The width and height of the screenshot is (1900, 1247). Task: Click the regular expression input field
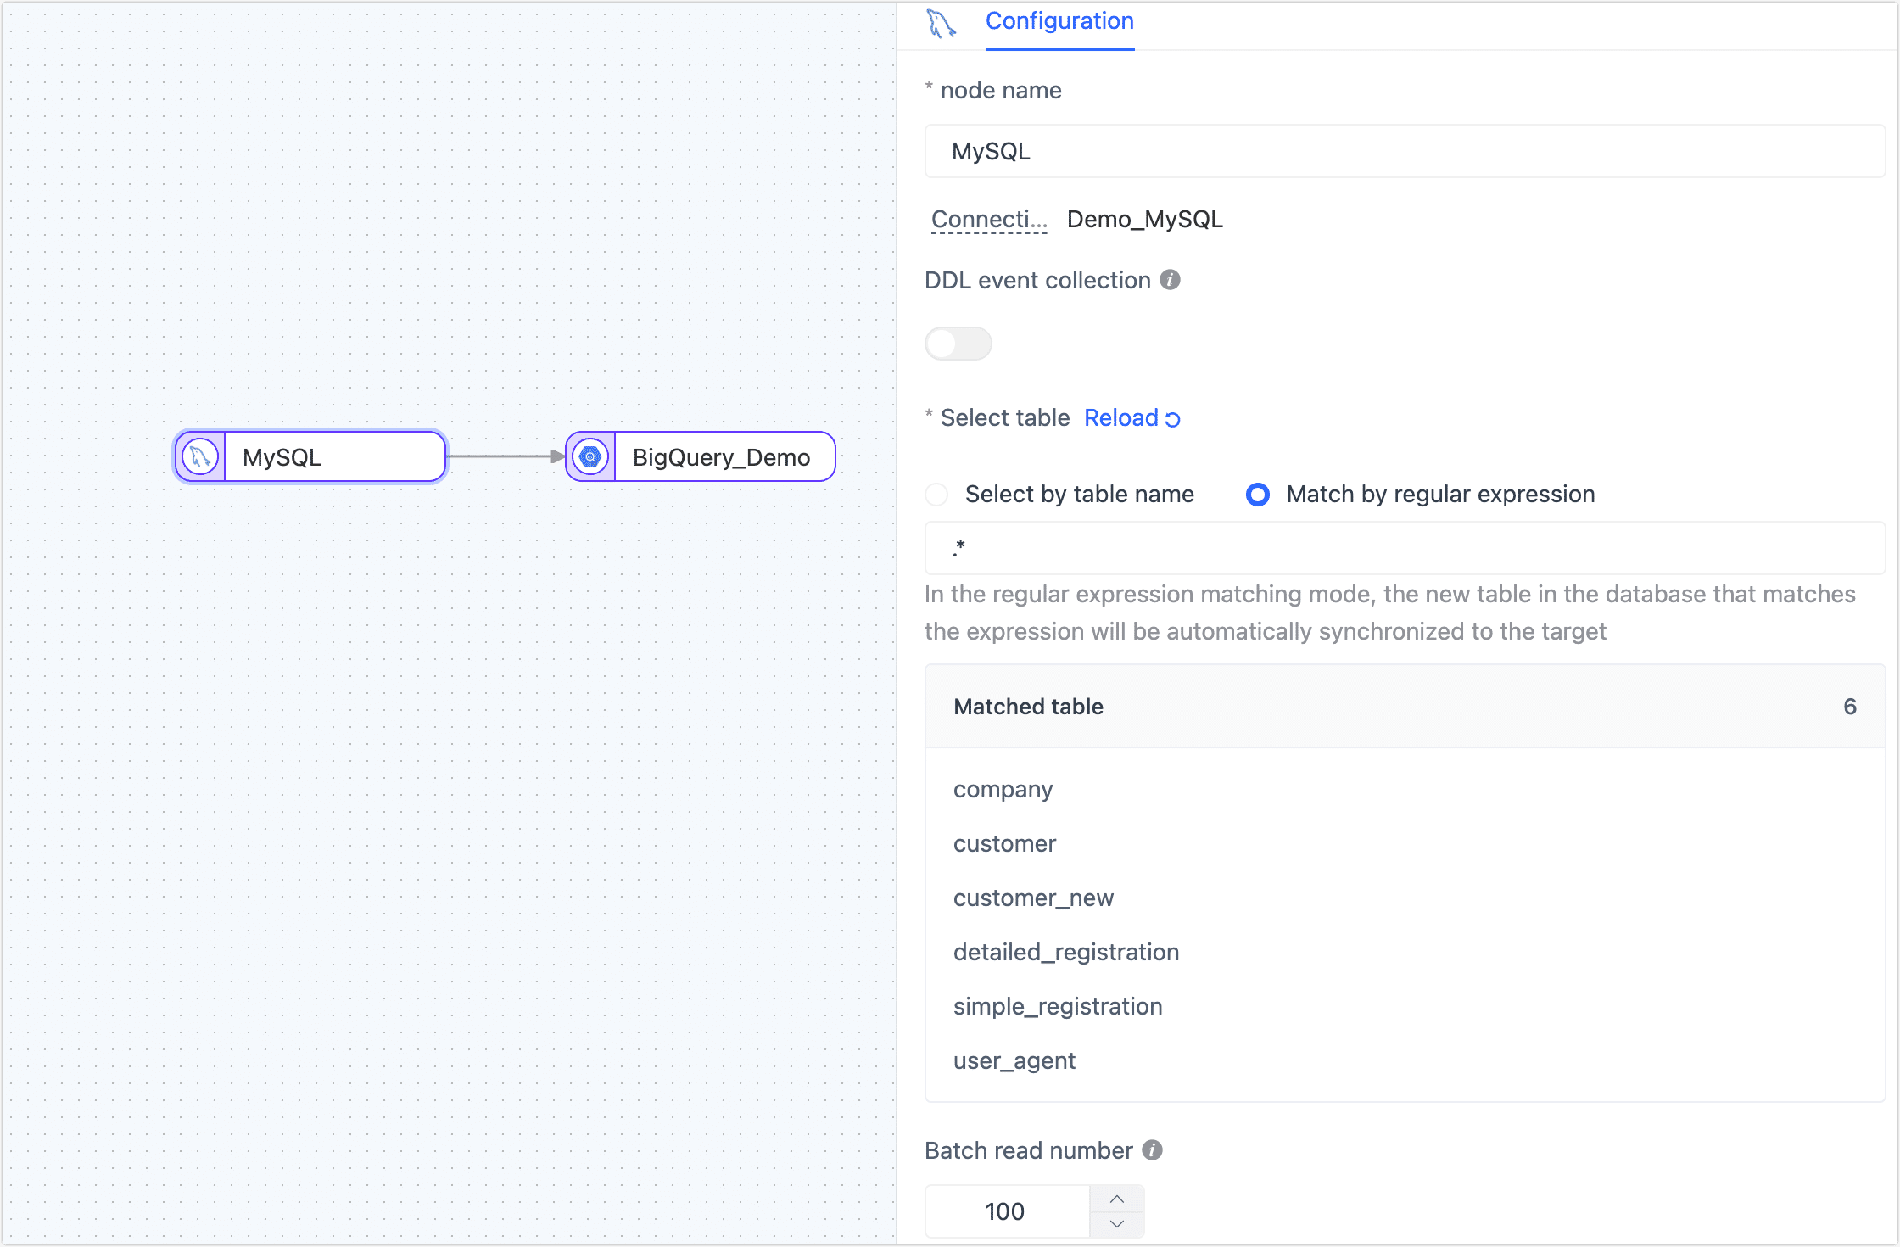(x=1404, y=548)
